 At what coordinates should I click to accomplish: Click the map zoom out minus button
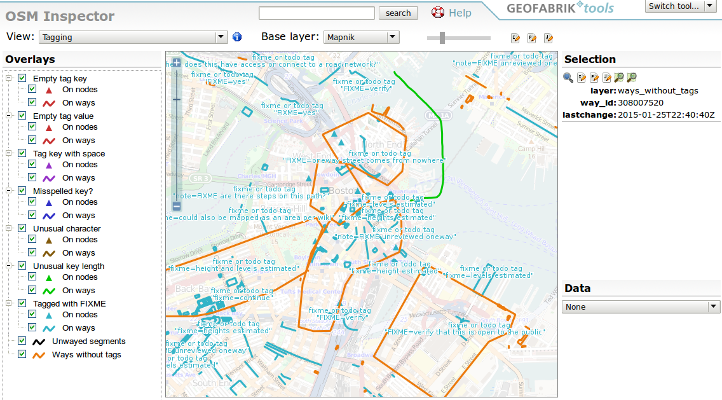pyautogui.click(x=177, y=206)
